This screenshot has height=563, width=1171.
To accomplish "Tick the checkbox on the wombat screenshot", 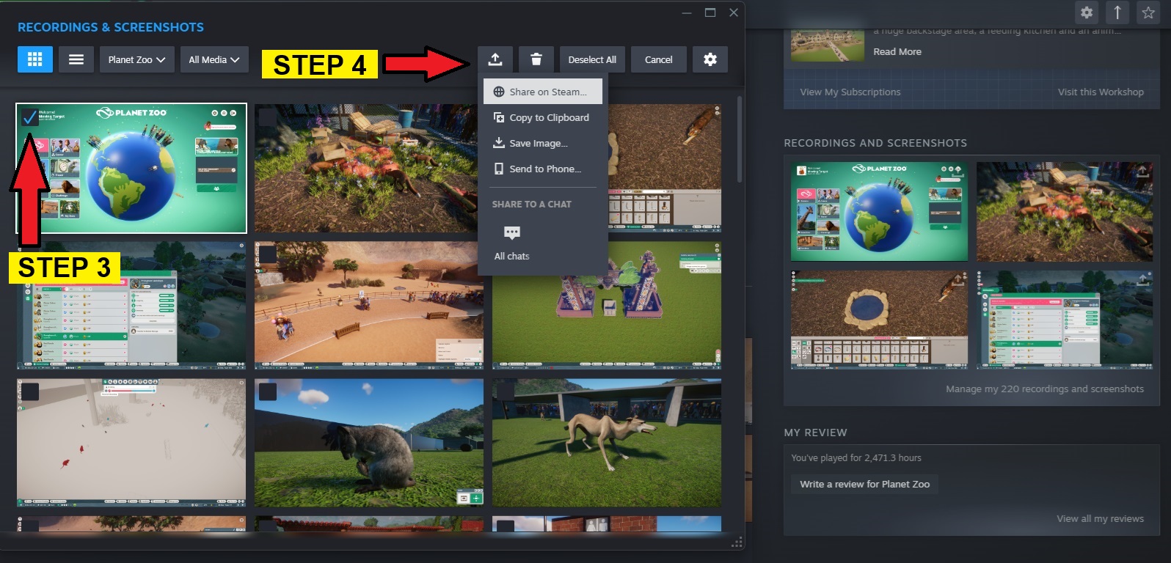I will click(268, 391).
